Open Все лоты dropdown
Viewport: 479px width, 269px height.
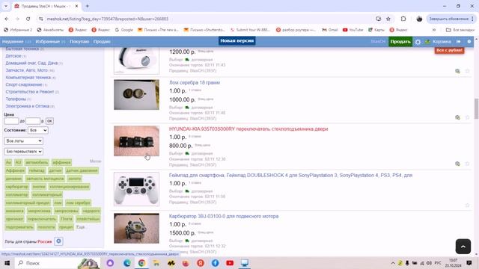pos(23,141)
